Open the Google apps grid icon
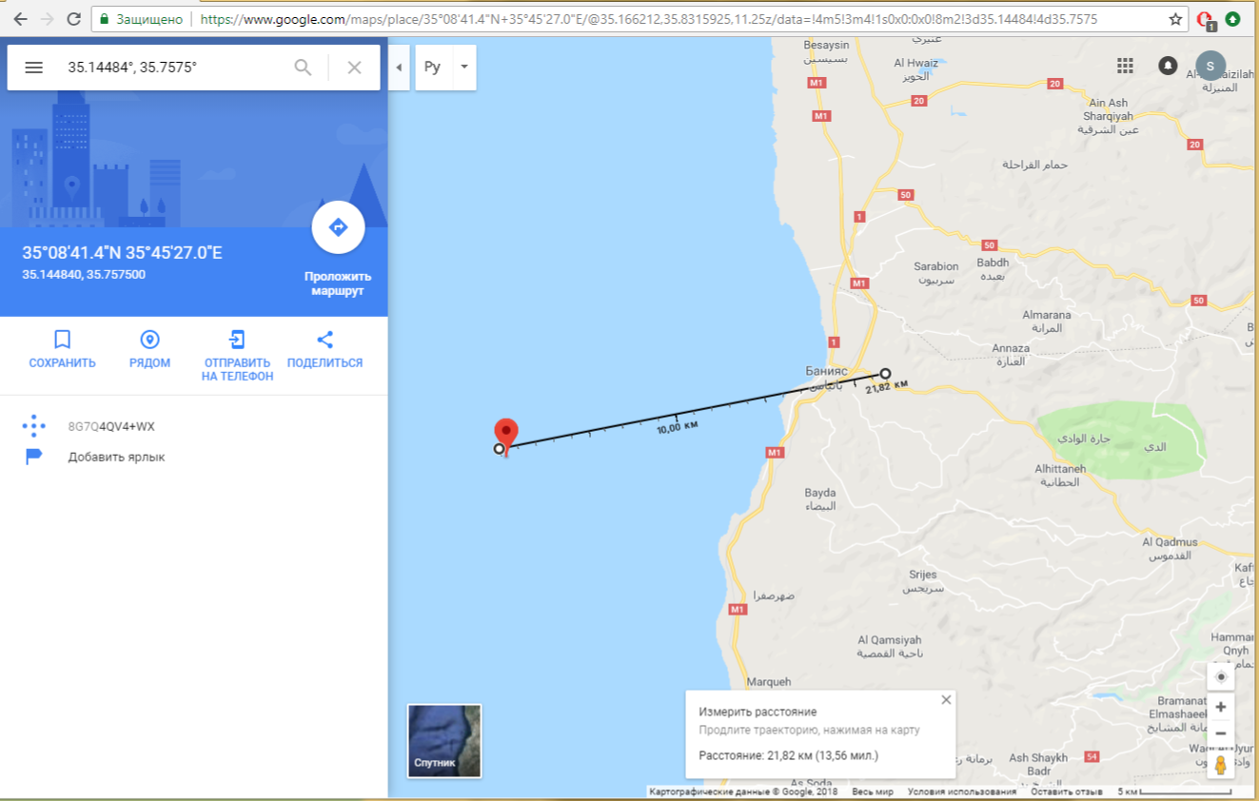 (1125, 66)
